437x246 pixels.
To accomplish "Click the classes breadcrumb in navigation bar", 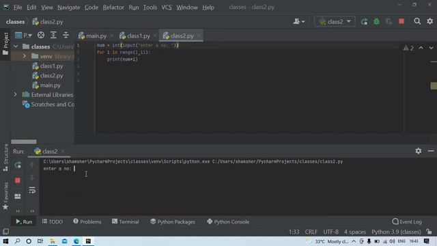I will (15, 22).
